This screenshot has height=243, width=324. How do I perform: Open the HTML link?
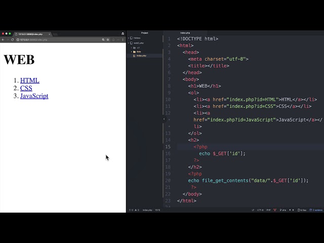point(30,80)
